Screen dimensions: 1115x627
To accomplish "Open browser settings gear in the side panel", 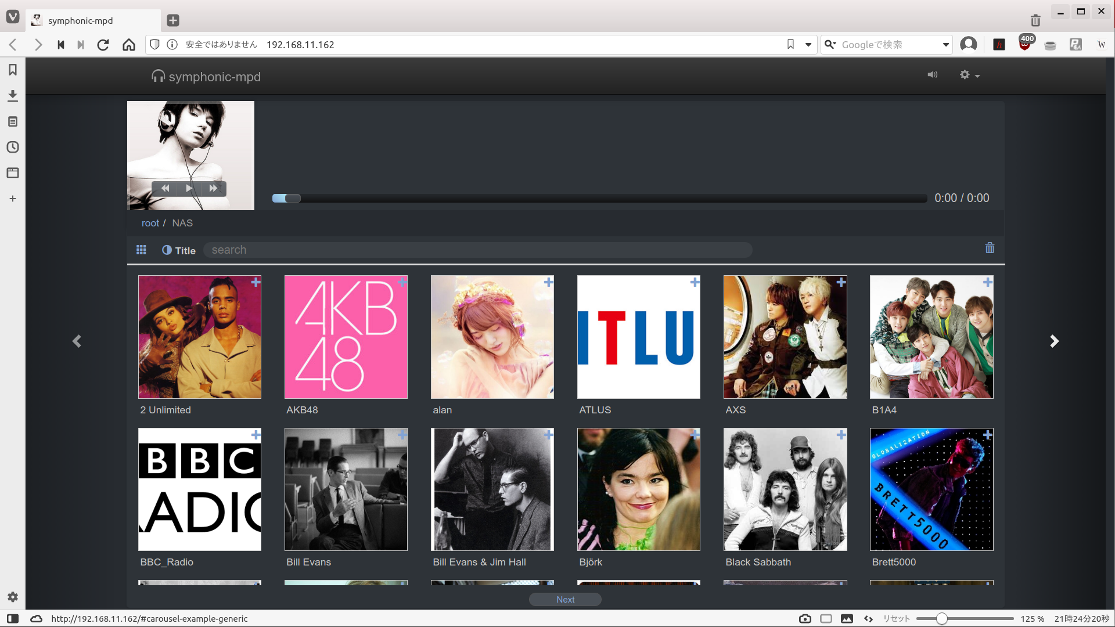I will tap(13, 597).
